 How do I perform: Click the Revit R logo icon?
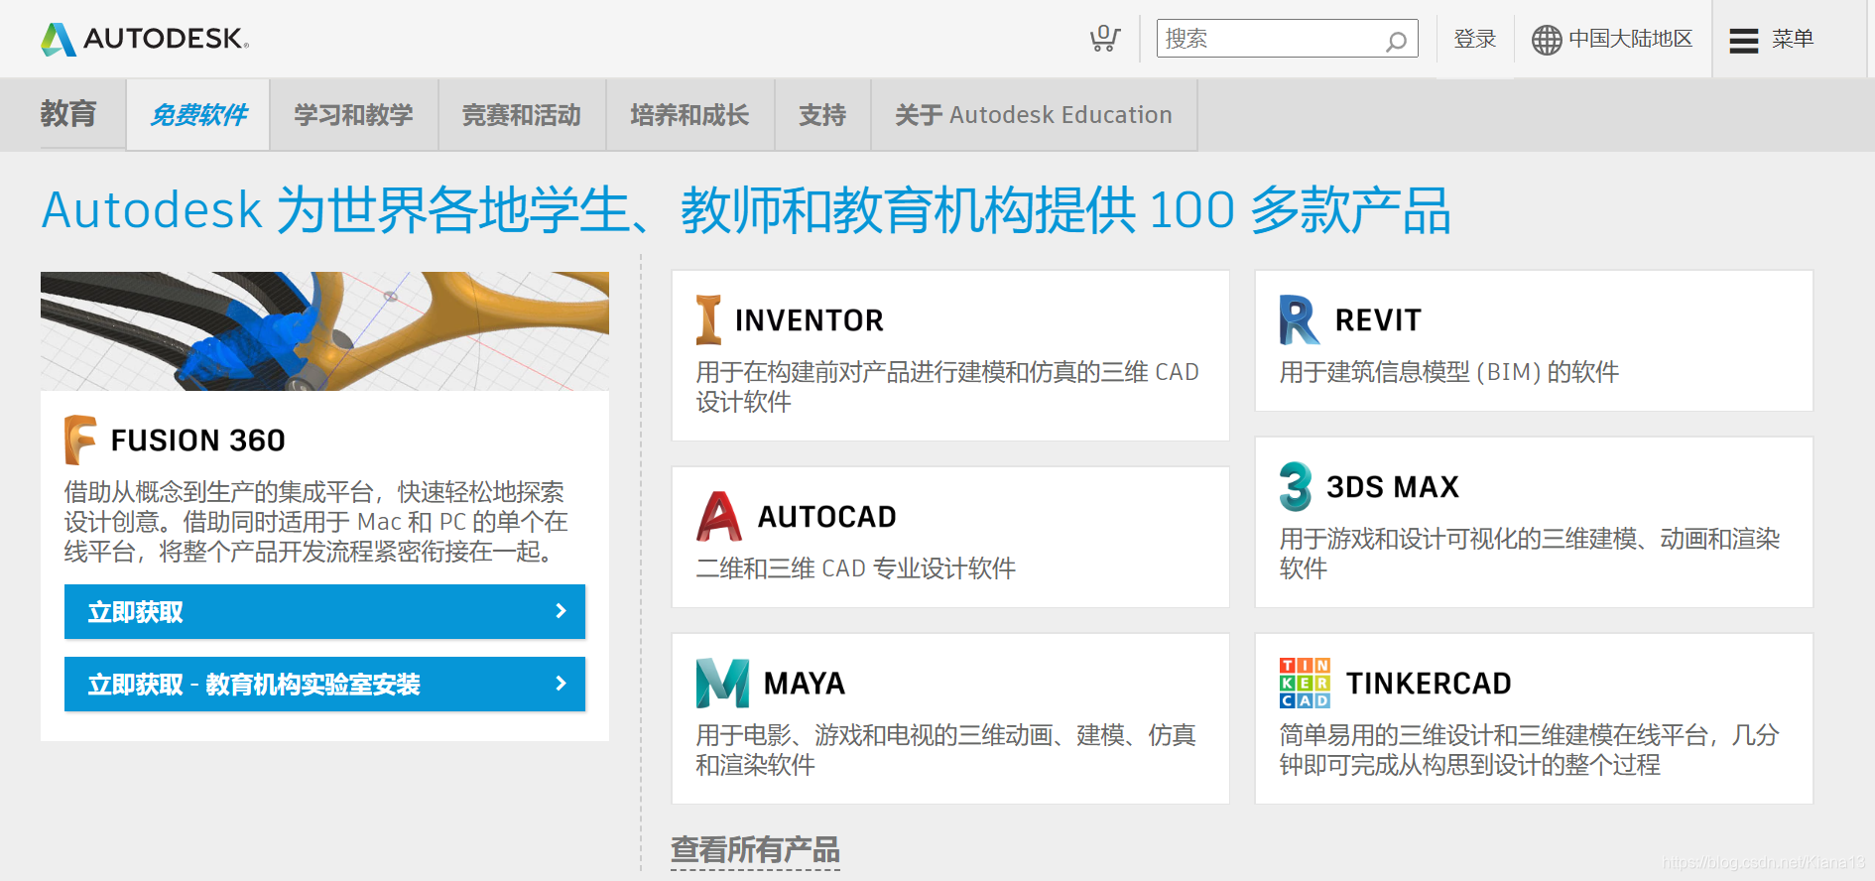point(1300,319)
